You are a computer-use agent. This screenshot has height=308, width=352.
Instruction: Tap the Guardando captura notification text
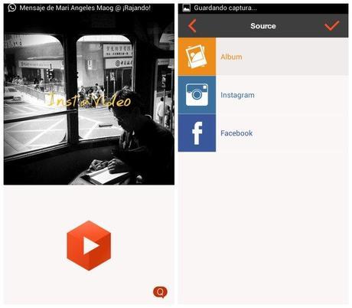point(225,8)
